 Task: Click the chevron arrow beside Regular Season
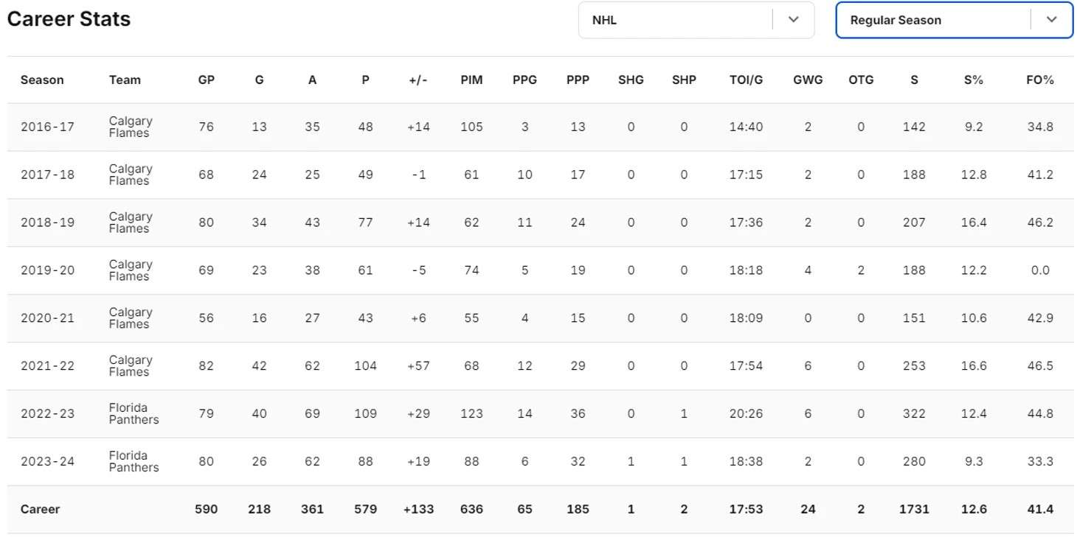click(1052, 20)
